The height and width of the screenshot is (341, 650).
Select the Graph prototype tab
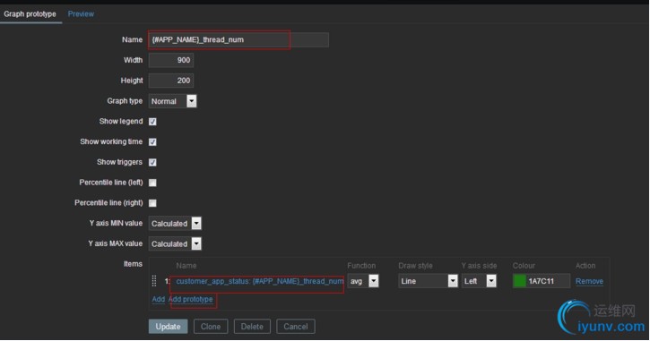point(30,14)
